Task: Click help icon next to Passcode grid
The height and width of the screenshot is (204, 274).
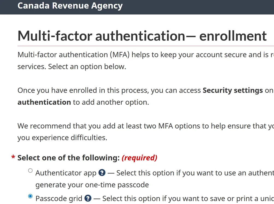Action: click(88, 198)
